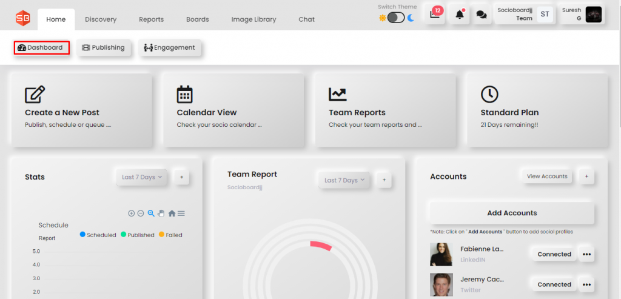Image resolution: width=621 pixels, height=299 pixels.
Task: Switch to the Discovery tab
Action: coord(101,19)
